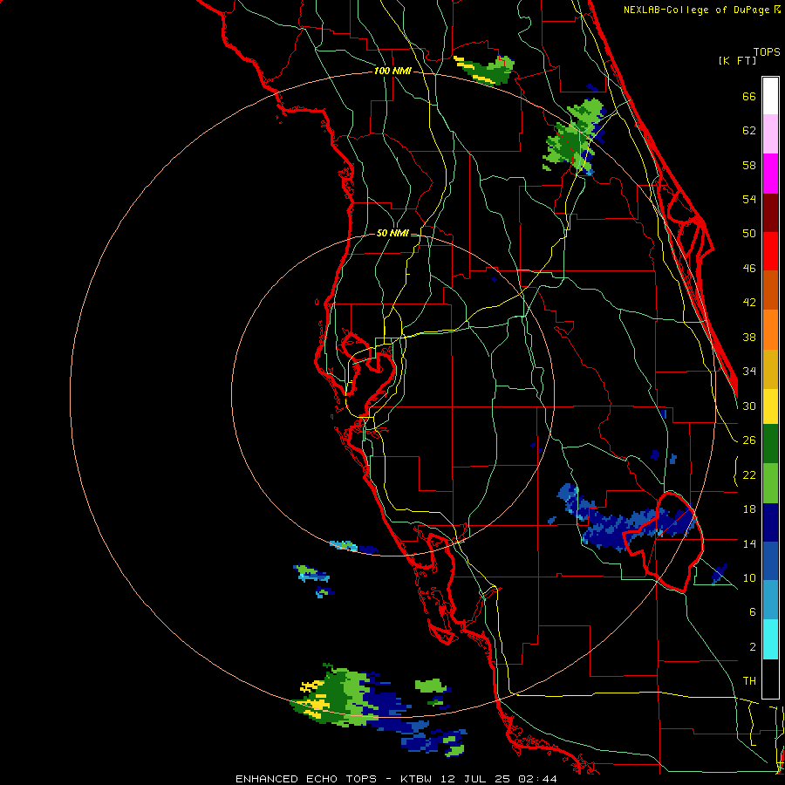Click the '[K FT]' units label
The image size is (785, 785).
tap(737, 60)
